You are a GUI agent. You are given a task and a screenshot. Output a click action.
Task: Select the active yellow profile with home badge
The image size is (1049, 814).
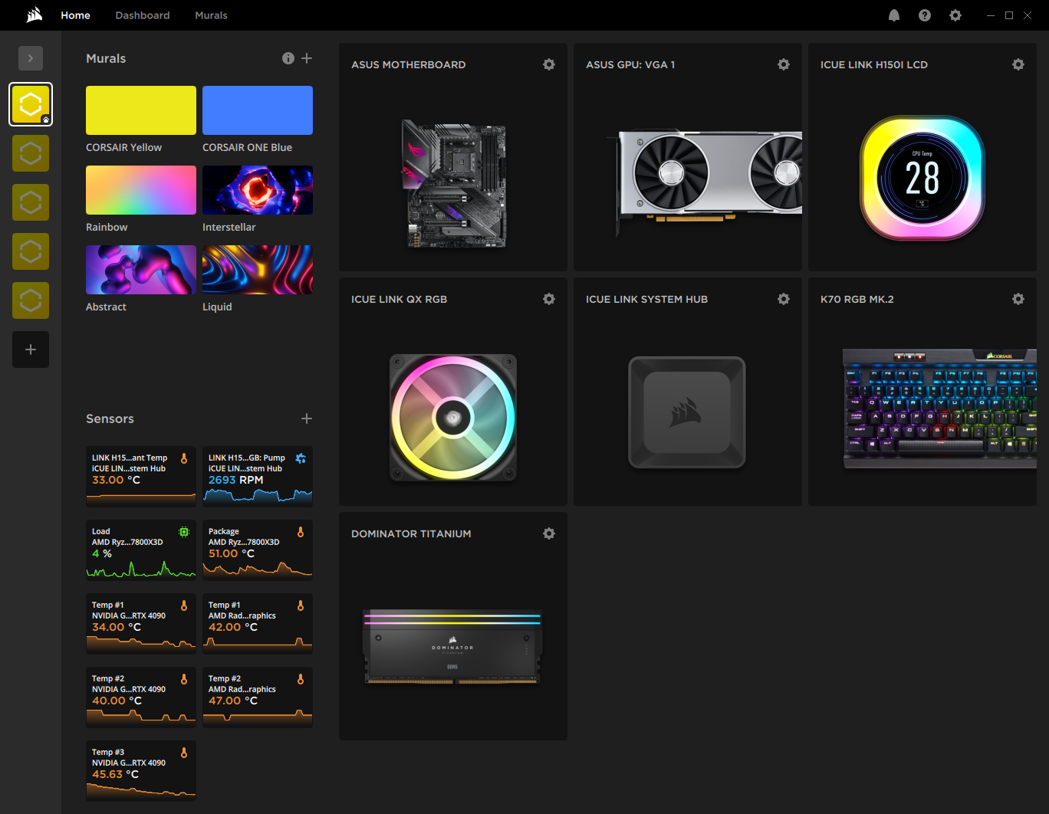[x=31, y=104]
